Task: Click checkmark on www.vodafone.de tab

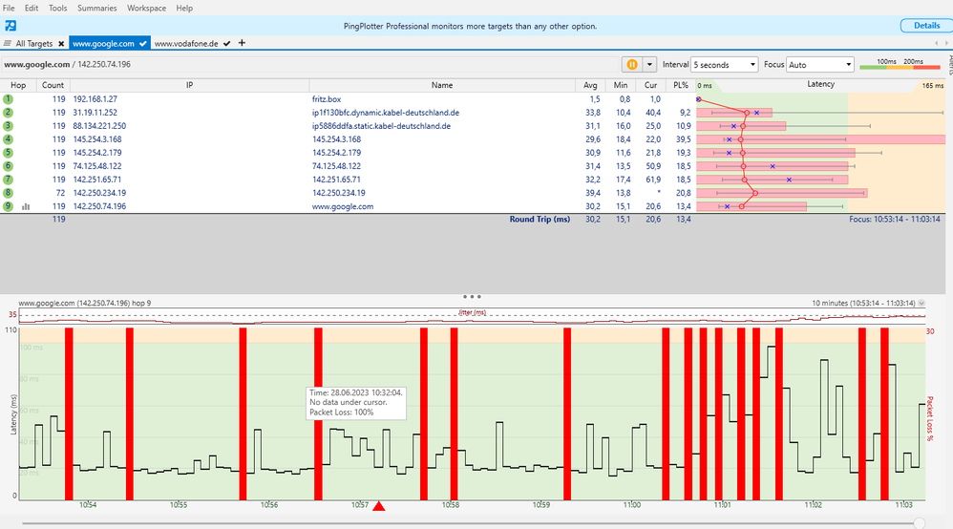Action: [226, 44]
